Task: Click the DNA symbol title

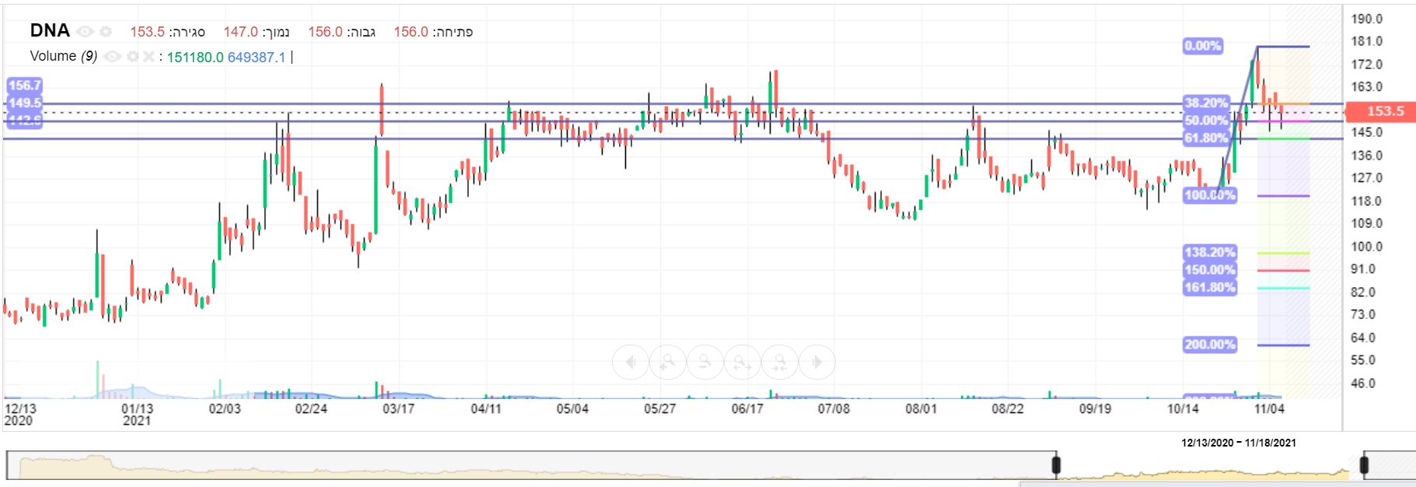Action: click(50, 31)
